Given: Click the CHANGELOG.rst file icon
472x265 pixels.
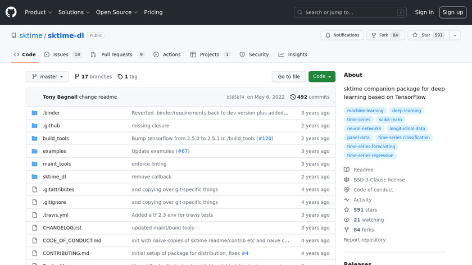Looking at the screenshot, I should (35, 228).
